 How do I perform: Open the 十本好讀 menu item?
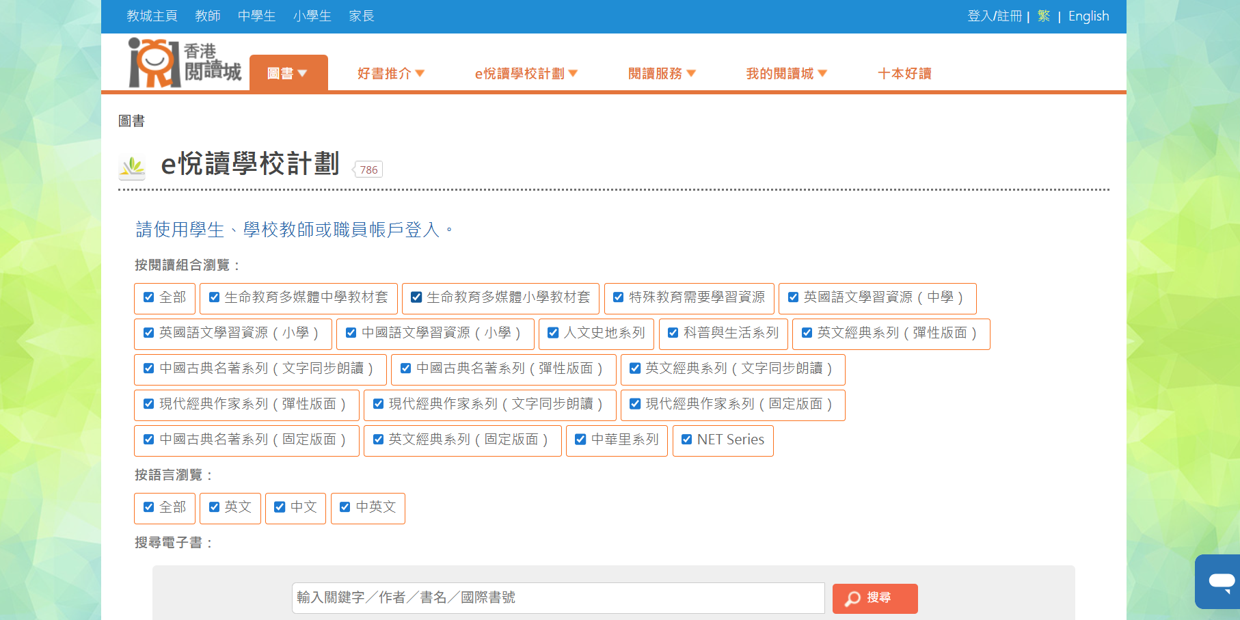pyautogui.click(x=904, y=73)
